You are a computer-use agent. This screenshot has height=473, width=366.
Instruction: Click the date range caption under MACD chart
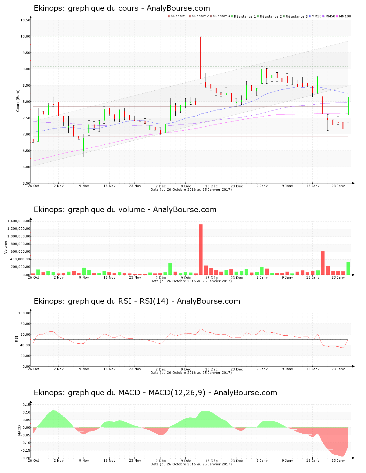[191, 464]
